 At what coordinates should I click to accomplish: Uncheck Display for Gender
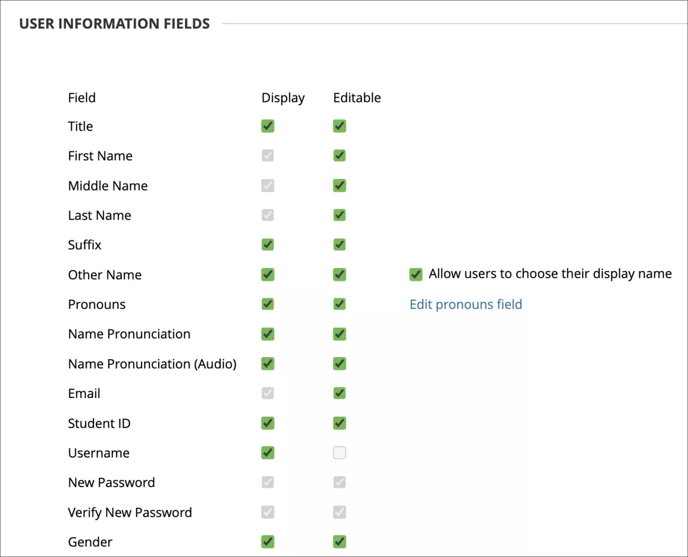pos(268,541)
